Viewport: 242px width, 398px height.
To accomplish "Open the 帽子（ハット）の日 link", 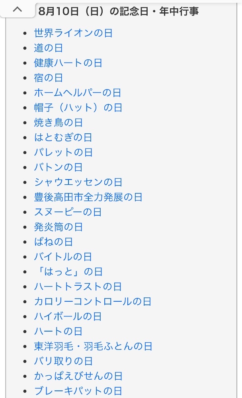I will (78, 107).
